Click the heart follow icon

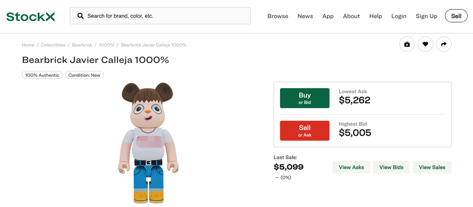(425, 44)
